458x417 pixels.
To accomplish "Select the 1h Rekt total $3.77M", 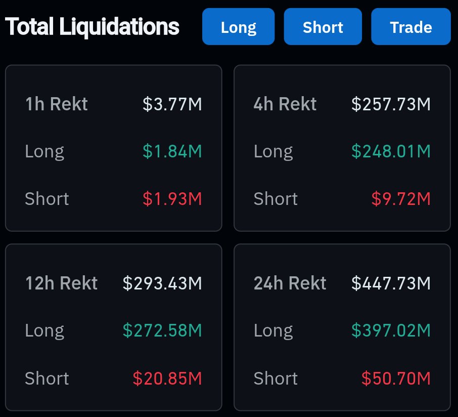I will 172,104.
